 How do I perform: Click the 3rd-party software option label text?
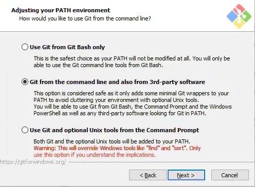point(117,82)
